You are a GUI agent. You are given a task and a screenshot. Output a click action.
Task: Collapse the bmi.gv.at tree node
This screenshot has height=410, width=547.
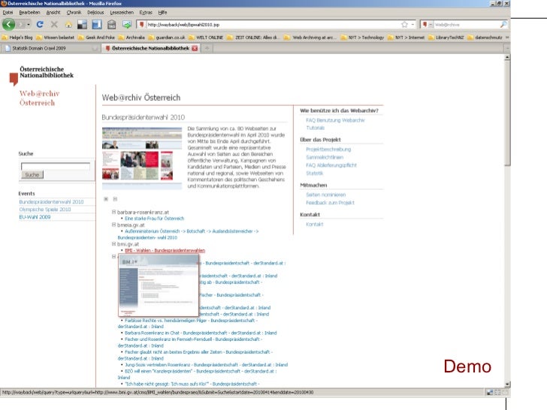pos(113,244)
